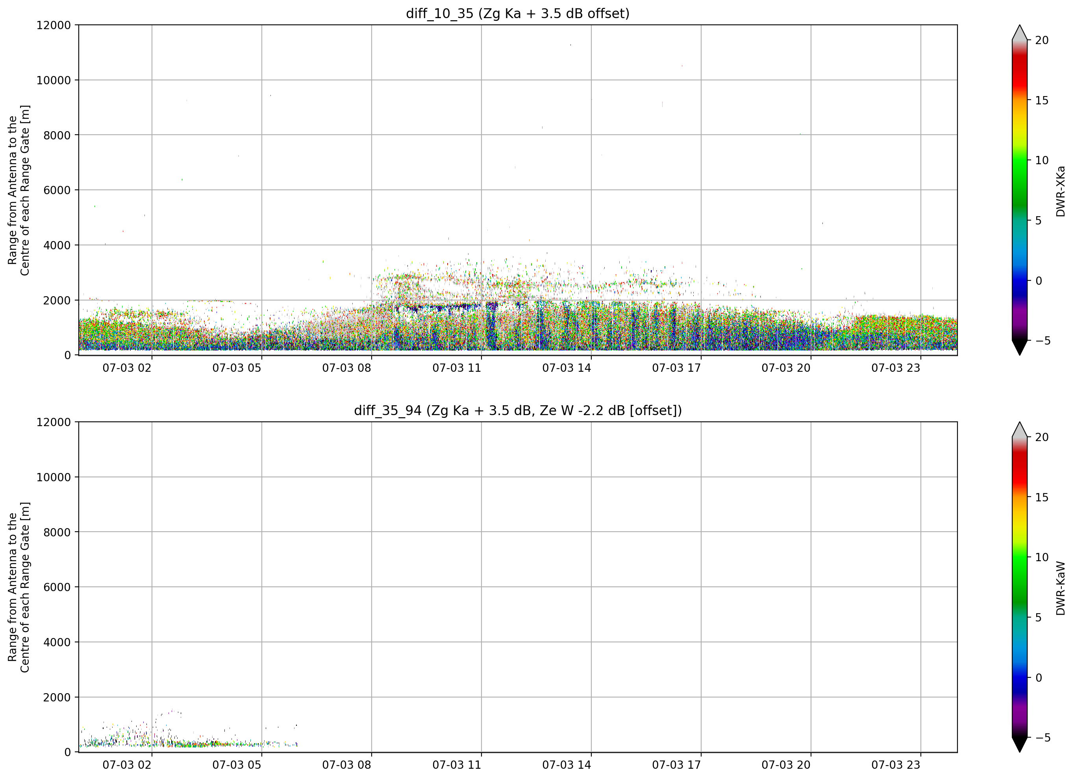Click the '07-03 20' x-tick under the bottom plot
The height and width of the screenshot is (779, 1074).
pos(786,765)
